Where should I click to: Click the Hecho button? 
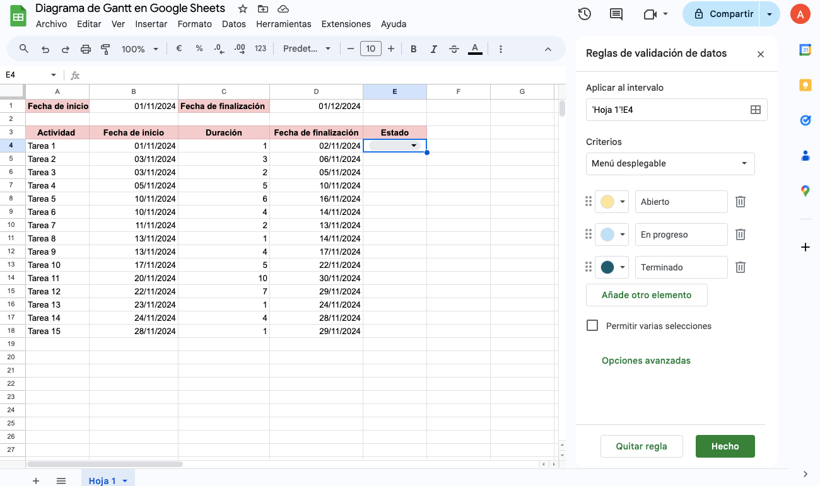click(x=725, y=446)
